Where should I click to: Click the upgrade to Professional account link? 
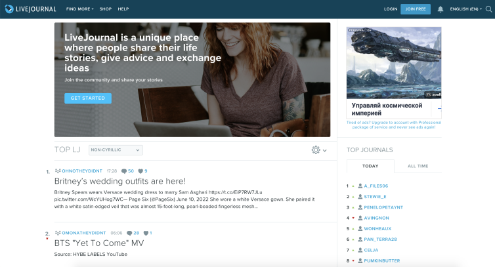pyautogui.click(x=394, y=125)
